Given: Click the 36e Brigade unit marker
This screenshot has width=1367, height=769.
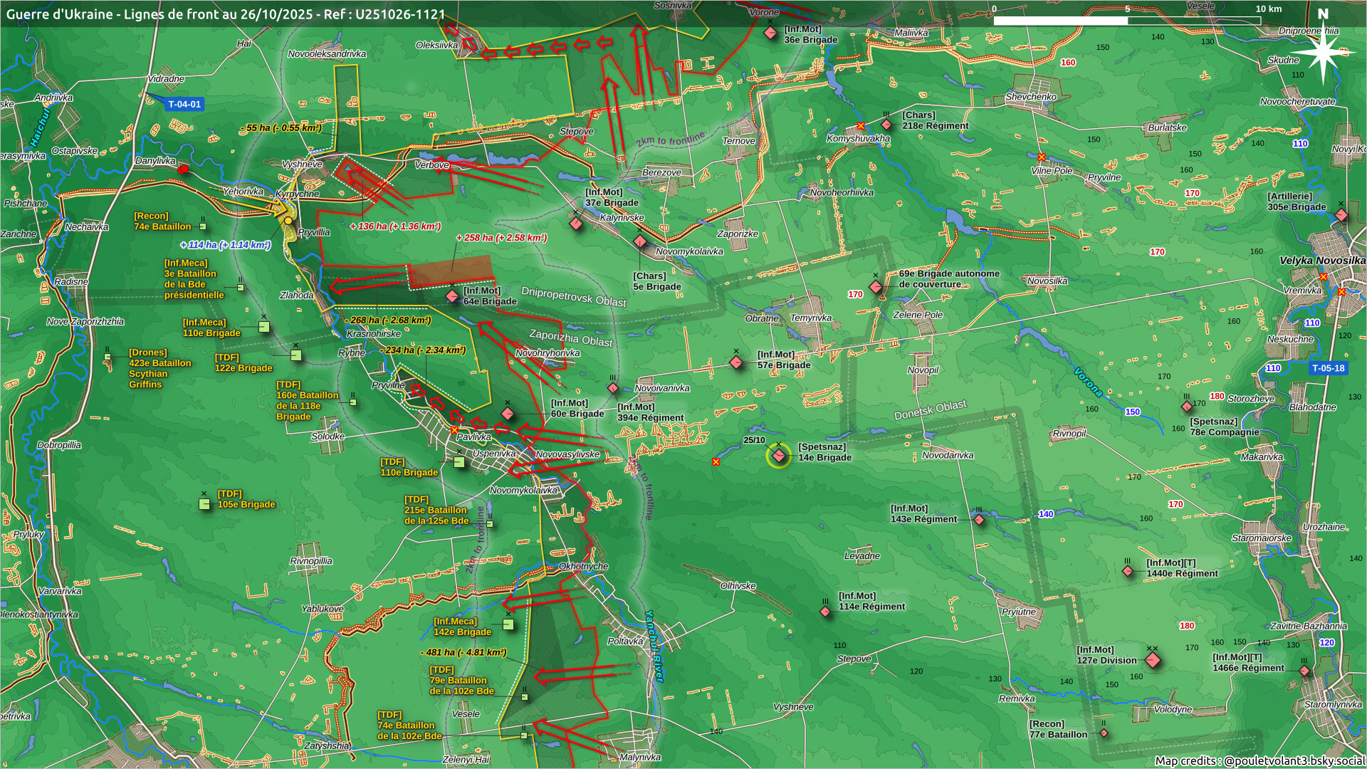Looking at the screenshot, I should 770,33.
